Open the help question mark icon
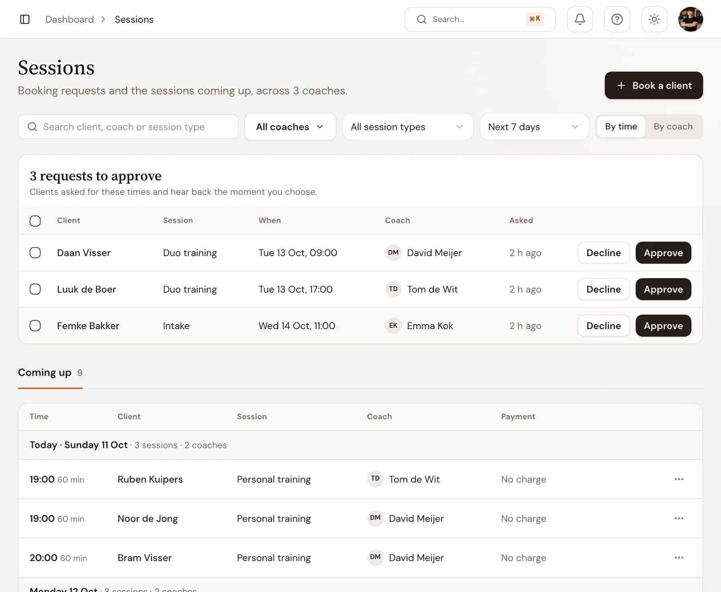This screenshot has width=721, height=592. click(x=617, y=19)
